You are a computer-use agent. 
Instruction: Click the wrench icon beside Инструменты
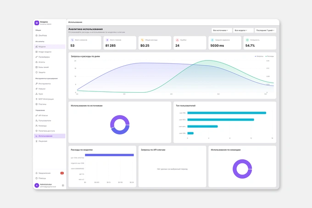(36, 84)
